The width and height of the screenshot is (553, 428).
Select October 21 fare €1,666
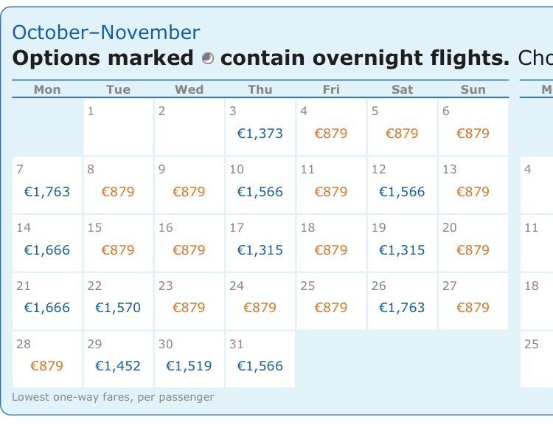[x=47, y=307]
